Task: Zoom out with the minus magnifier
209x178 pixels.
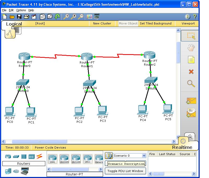Action: [81, 17]
